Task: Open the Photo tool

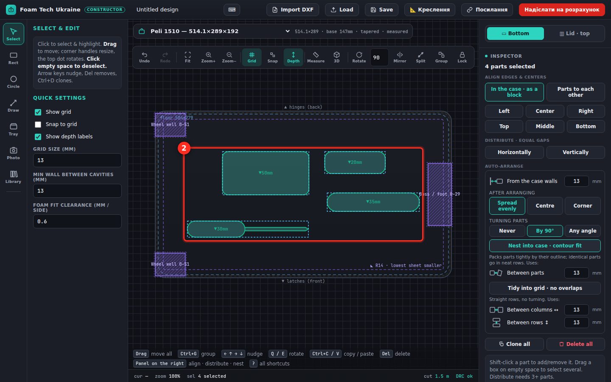Action: pyautogui.click(x=13, y=153)
